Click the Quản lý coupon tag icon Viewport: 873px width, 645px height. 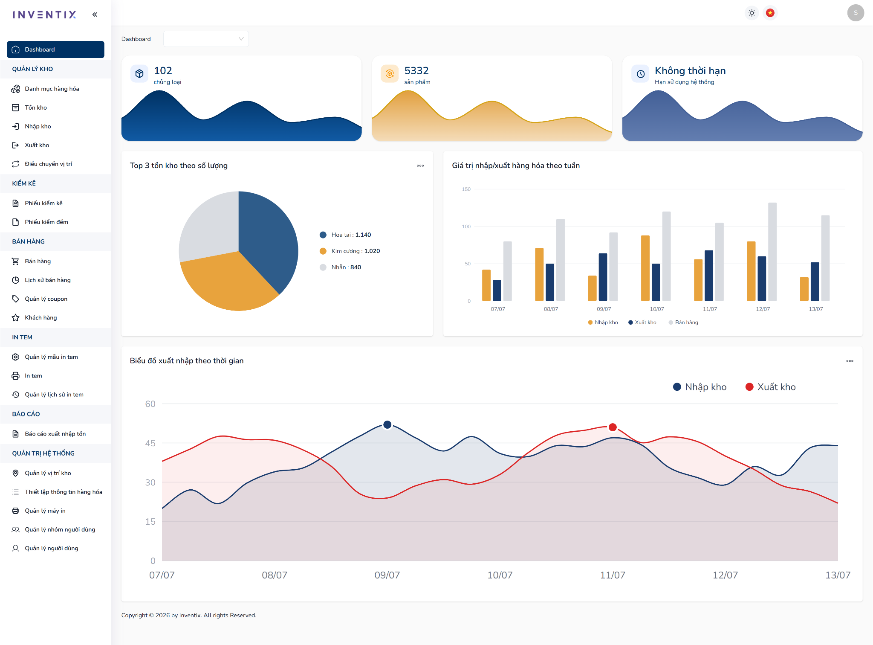coord(15,299)
